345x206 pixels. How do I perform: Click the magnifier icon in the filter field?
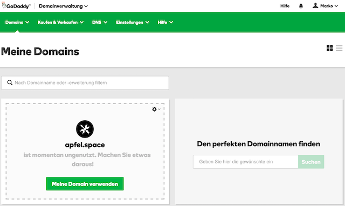tap(10, 83)
